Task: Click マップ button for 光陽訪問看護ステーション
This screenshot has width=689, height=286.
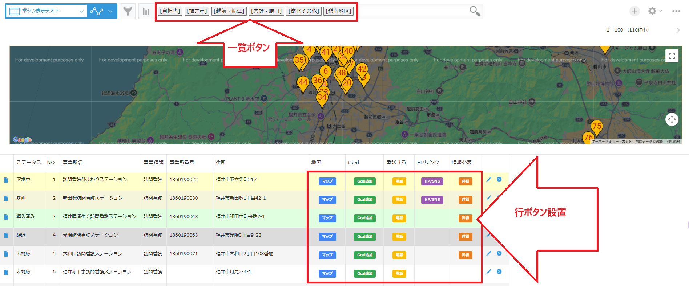Action: [x=327, y=237]
